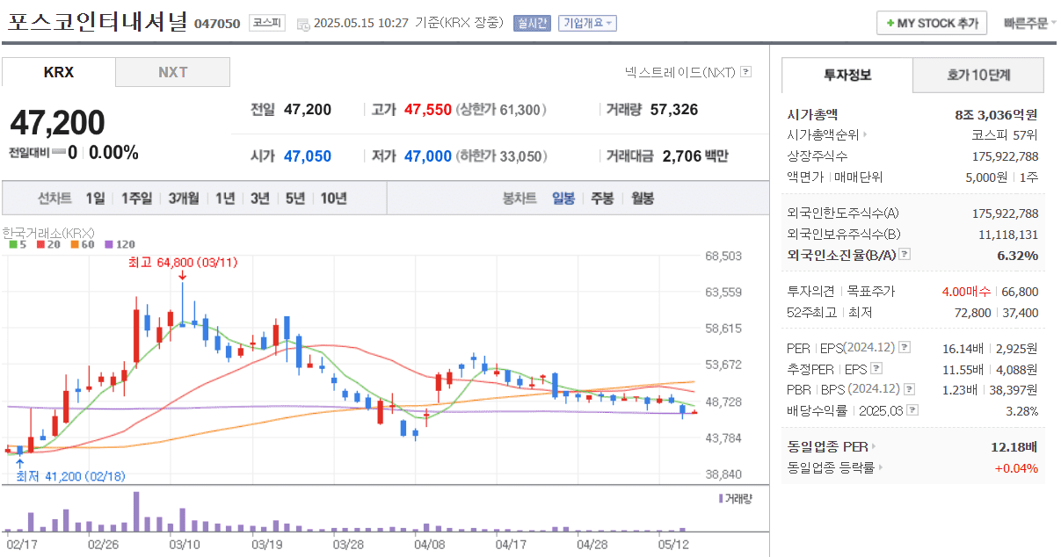This screenshot has height=557, width=1061.
Task: Click the 실시간 button
Action: [x=532, y=23]
